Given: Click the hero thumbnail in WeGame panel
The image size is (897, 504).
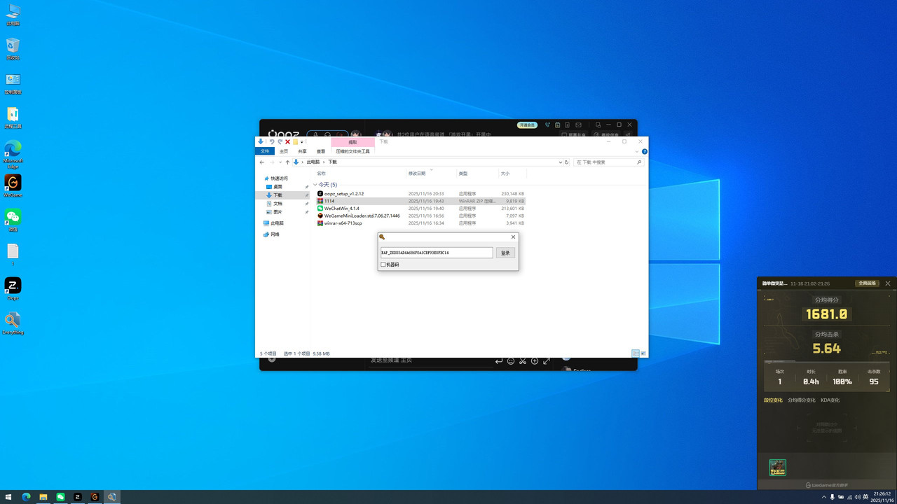Looking at the screenshot, I should coord(777,468).
